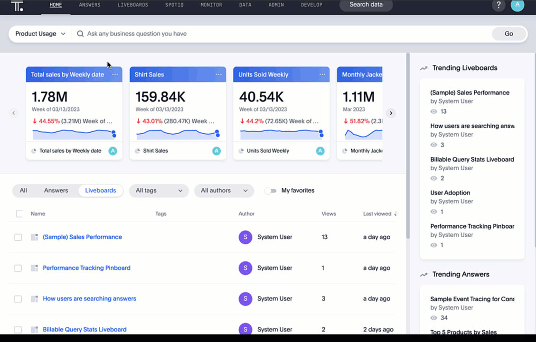536x342 pixels.
Task: Open Performance Tracking Pinboard link
Action: pos(86,268)
